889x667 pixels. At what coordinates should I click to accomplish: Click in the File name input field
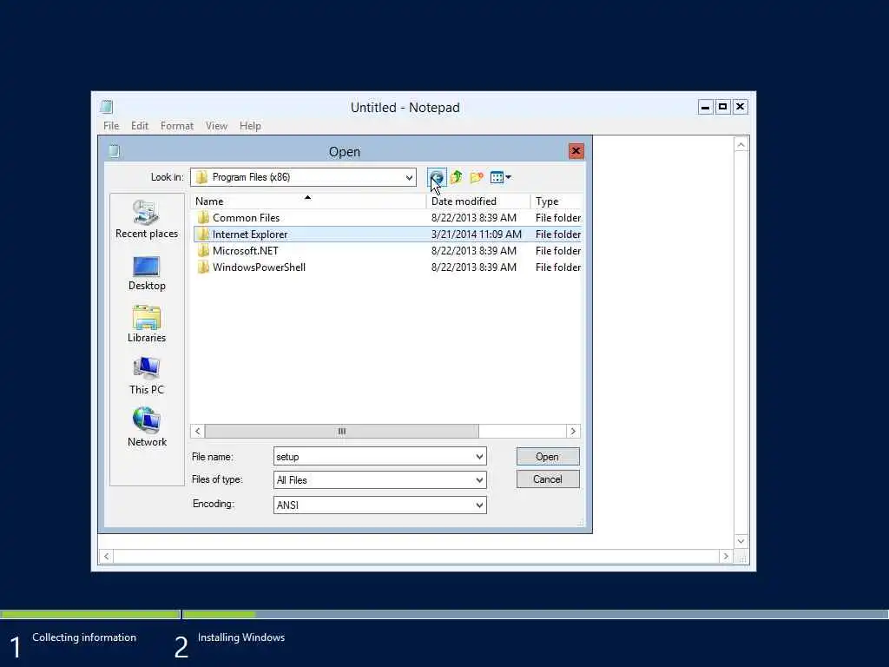tap(373, 457)
